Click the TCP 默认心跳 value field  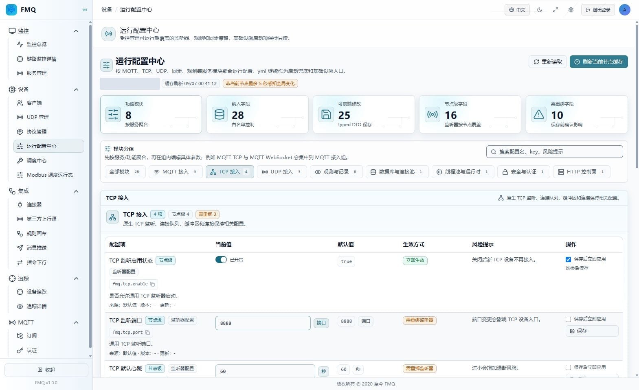(265, 371)
